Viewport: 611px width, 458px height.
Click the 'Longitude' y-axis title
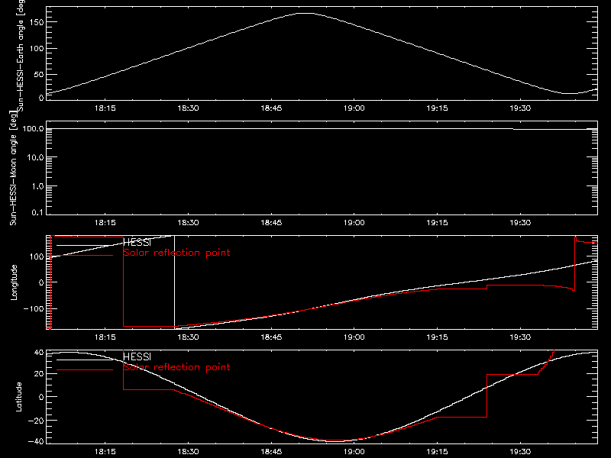coord(14,282)
